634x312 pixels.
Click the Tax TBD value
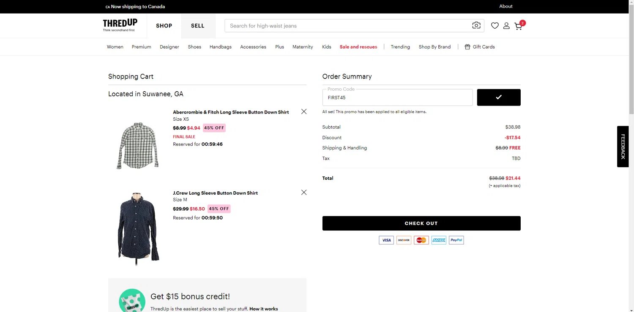pos(516,158)
